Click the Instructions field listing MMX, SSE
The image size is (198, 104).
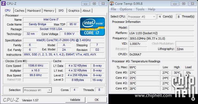click(x=64, y=54)
